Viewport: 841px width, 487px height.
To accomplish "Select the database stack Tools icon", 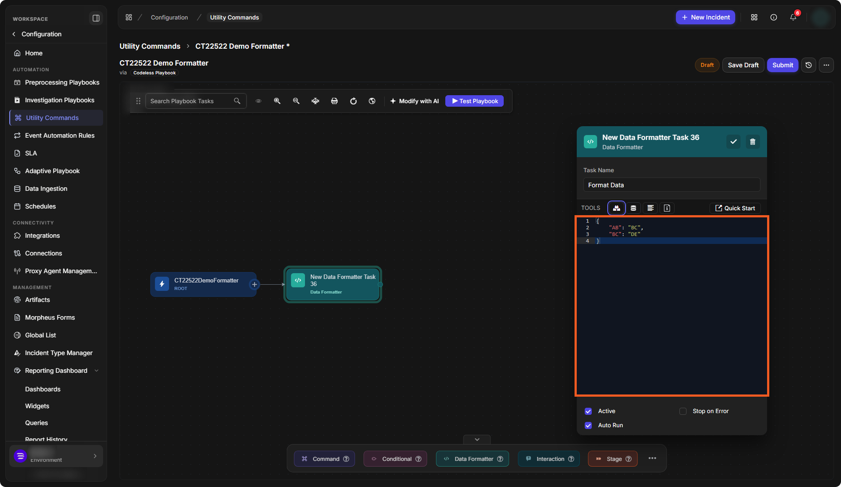I will click(633, 208).
